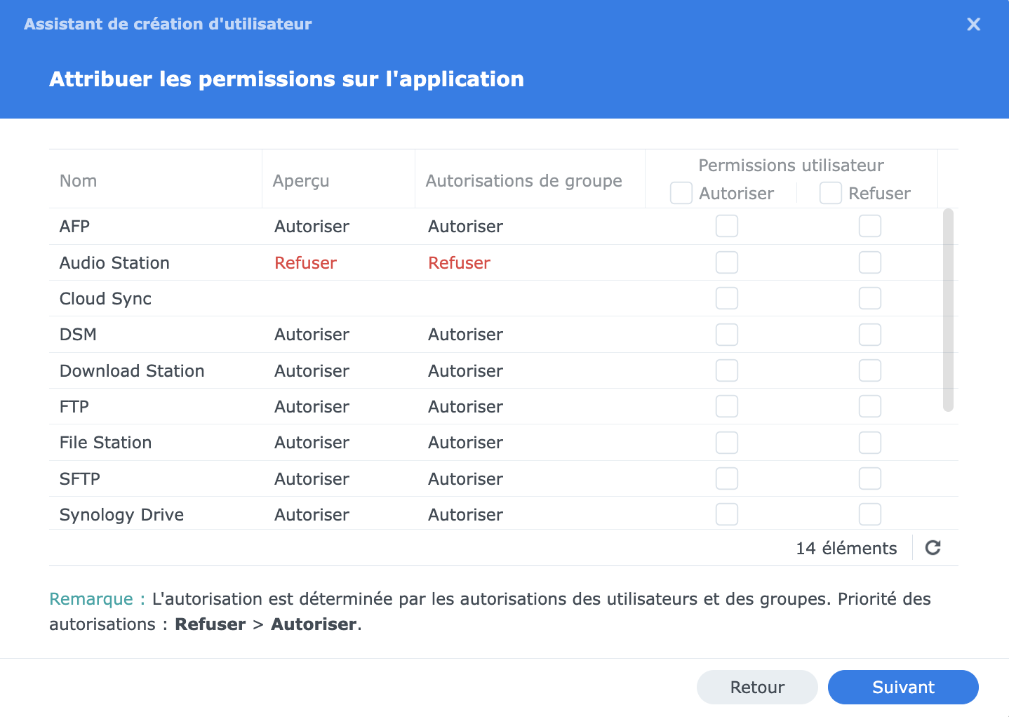Close the user creation wizard
1009x717 pixels.
coord(974,25)
